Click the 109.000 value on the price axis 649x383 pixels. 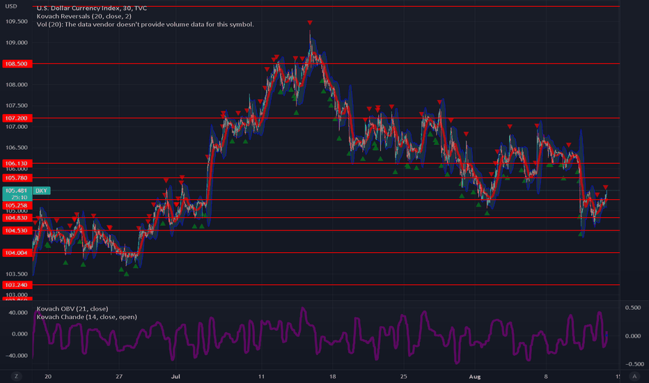17,42
